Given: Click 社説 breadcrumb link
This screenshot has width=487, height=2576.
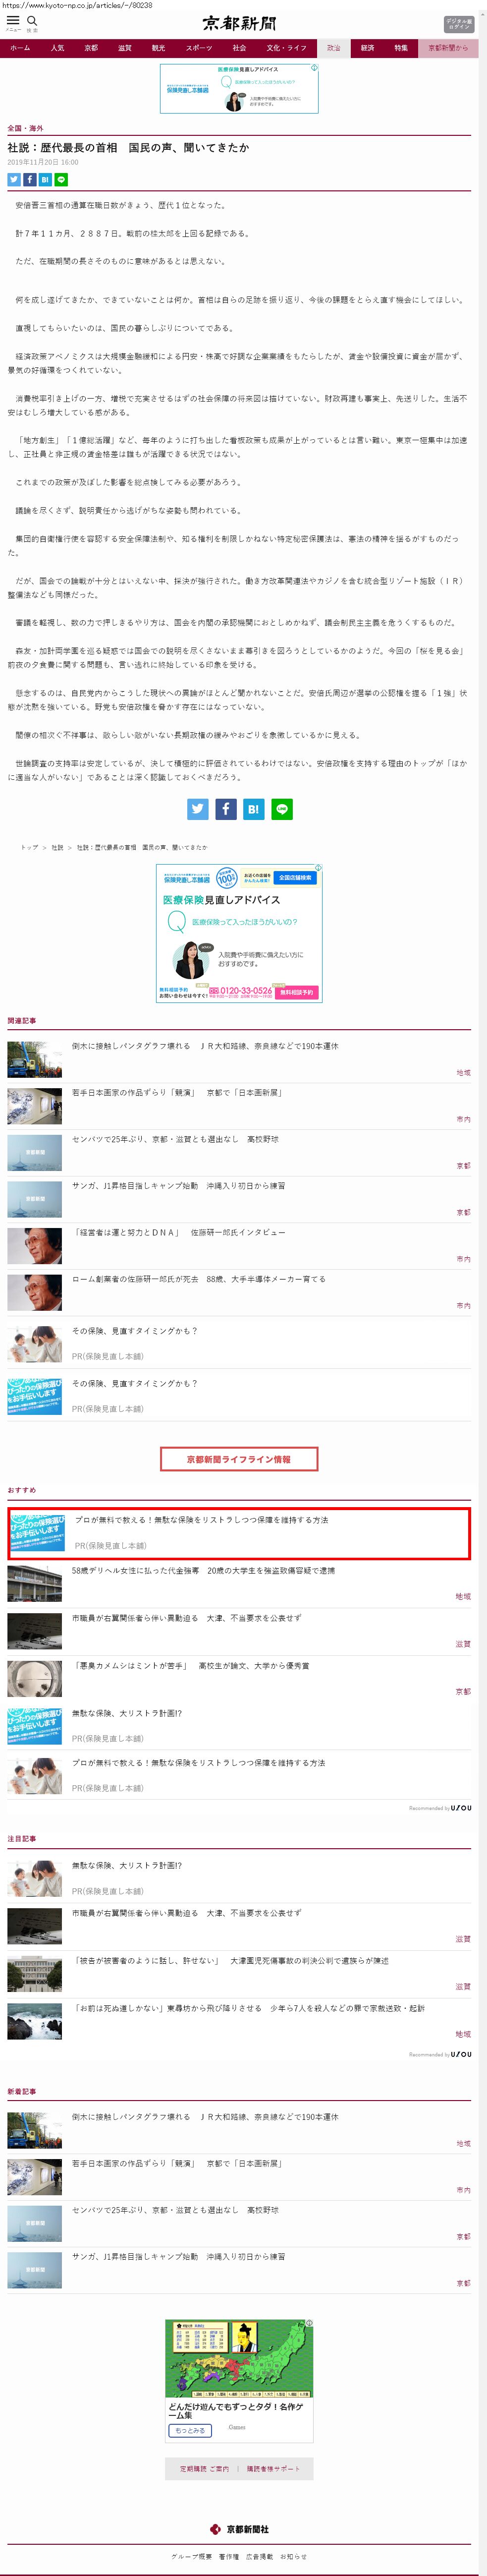Looking at the screenshot, I should pos(57,847).
